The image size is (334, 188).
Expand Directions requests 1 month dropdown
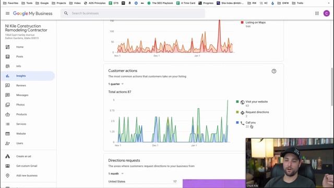point(116,174)
